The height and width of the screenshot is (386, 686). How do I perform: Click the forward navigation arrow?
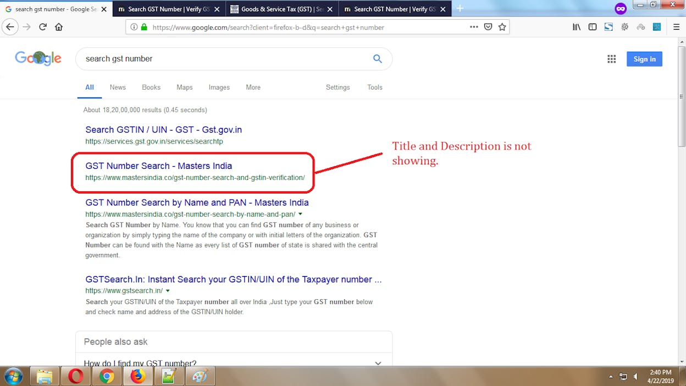(26, 27)
